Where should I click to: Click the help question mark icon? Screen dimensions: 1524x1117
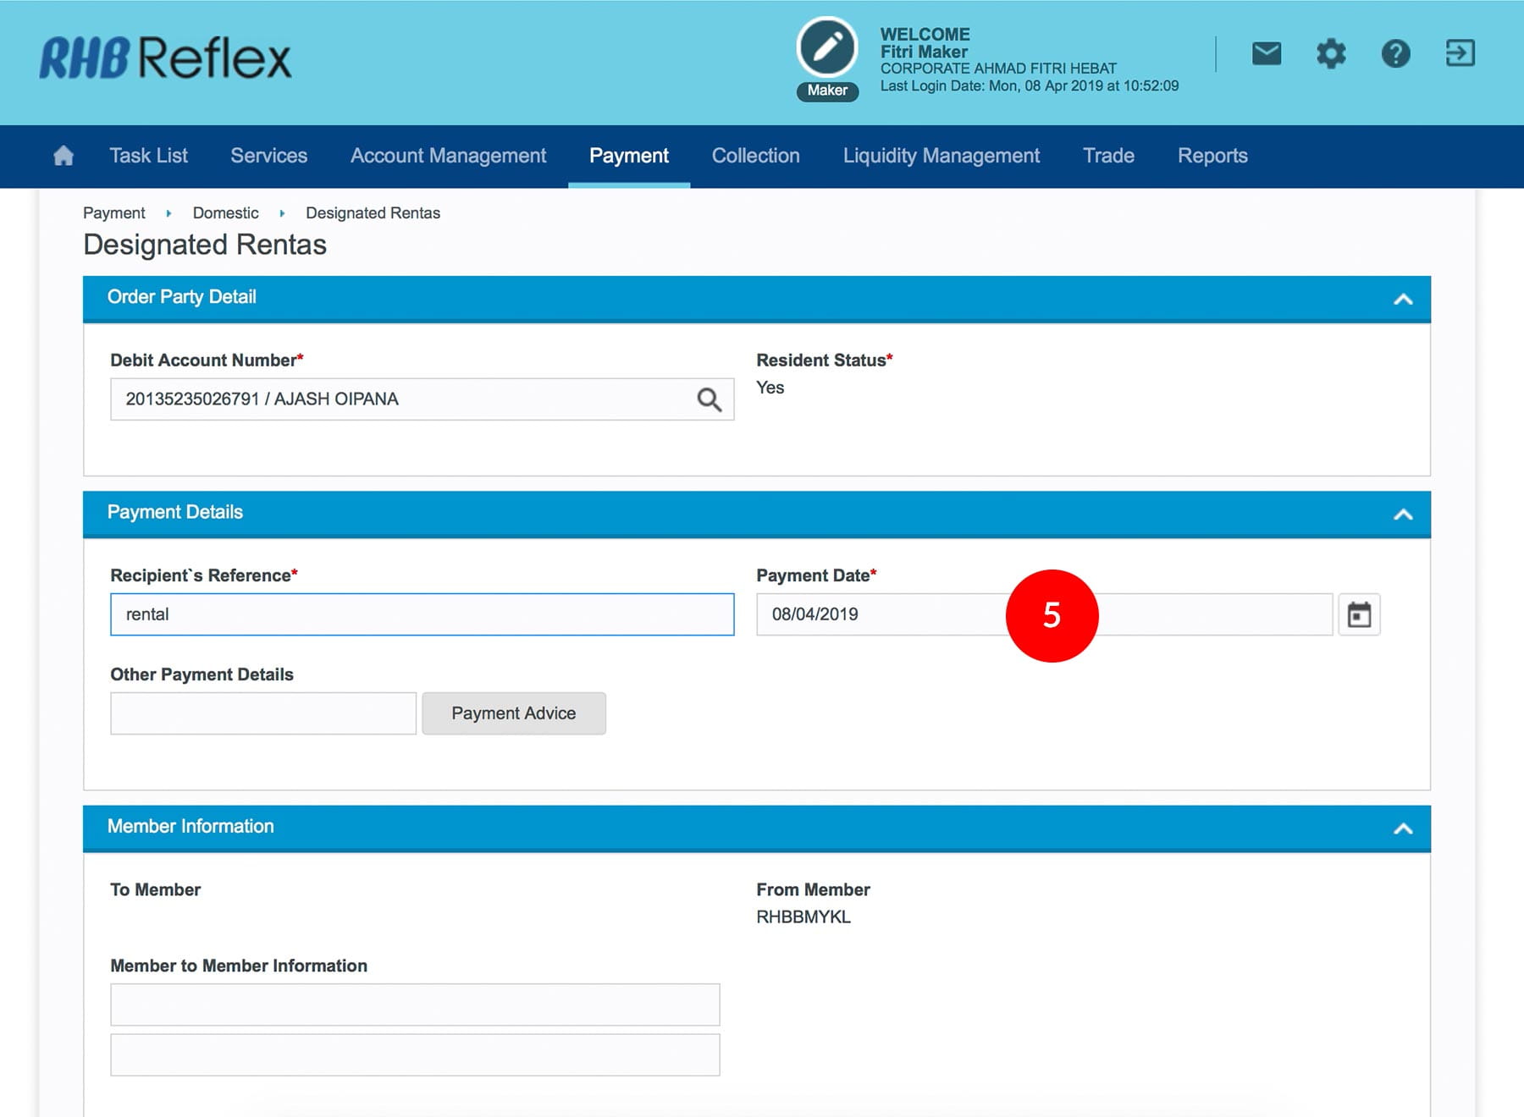(1395, 54)
